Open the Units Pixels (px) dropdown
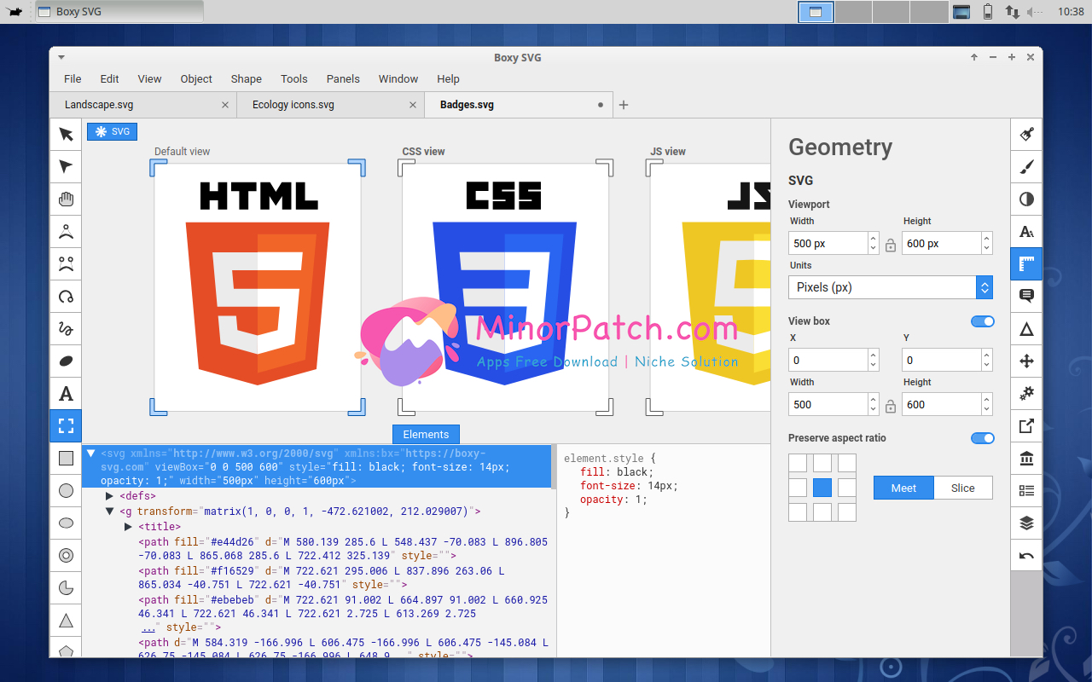This screenshot has width=1092, height=682. (891, 287)
